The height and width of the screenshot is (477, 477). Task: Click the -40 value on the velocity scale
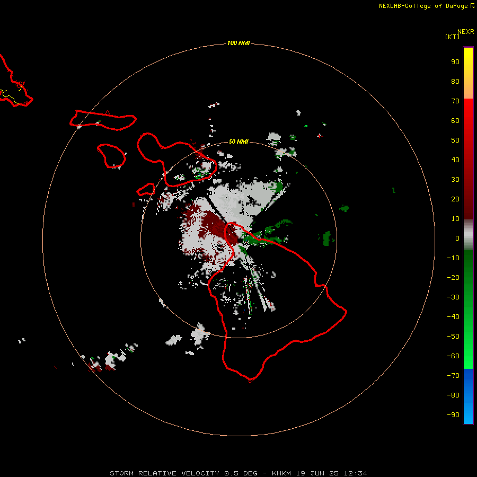coord(453,317)
